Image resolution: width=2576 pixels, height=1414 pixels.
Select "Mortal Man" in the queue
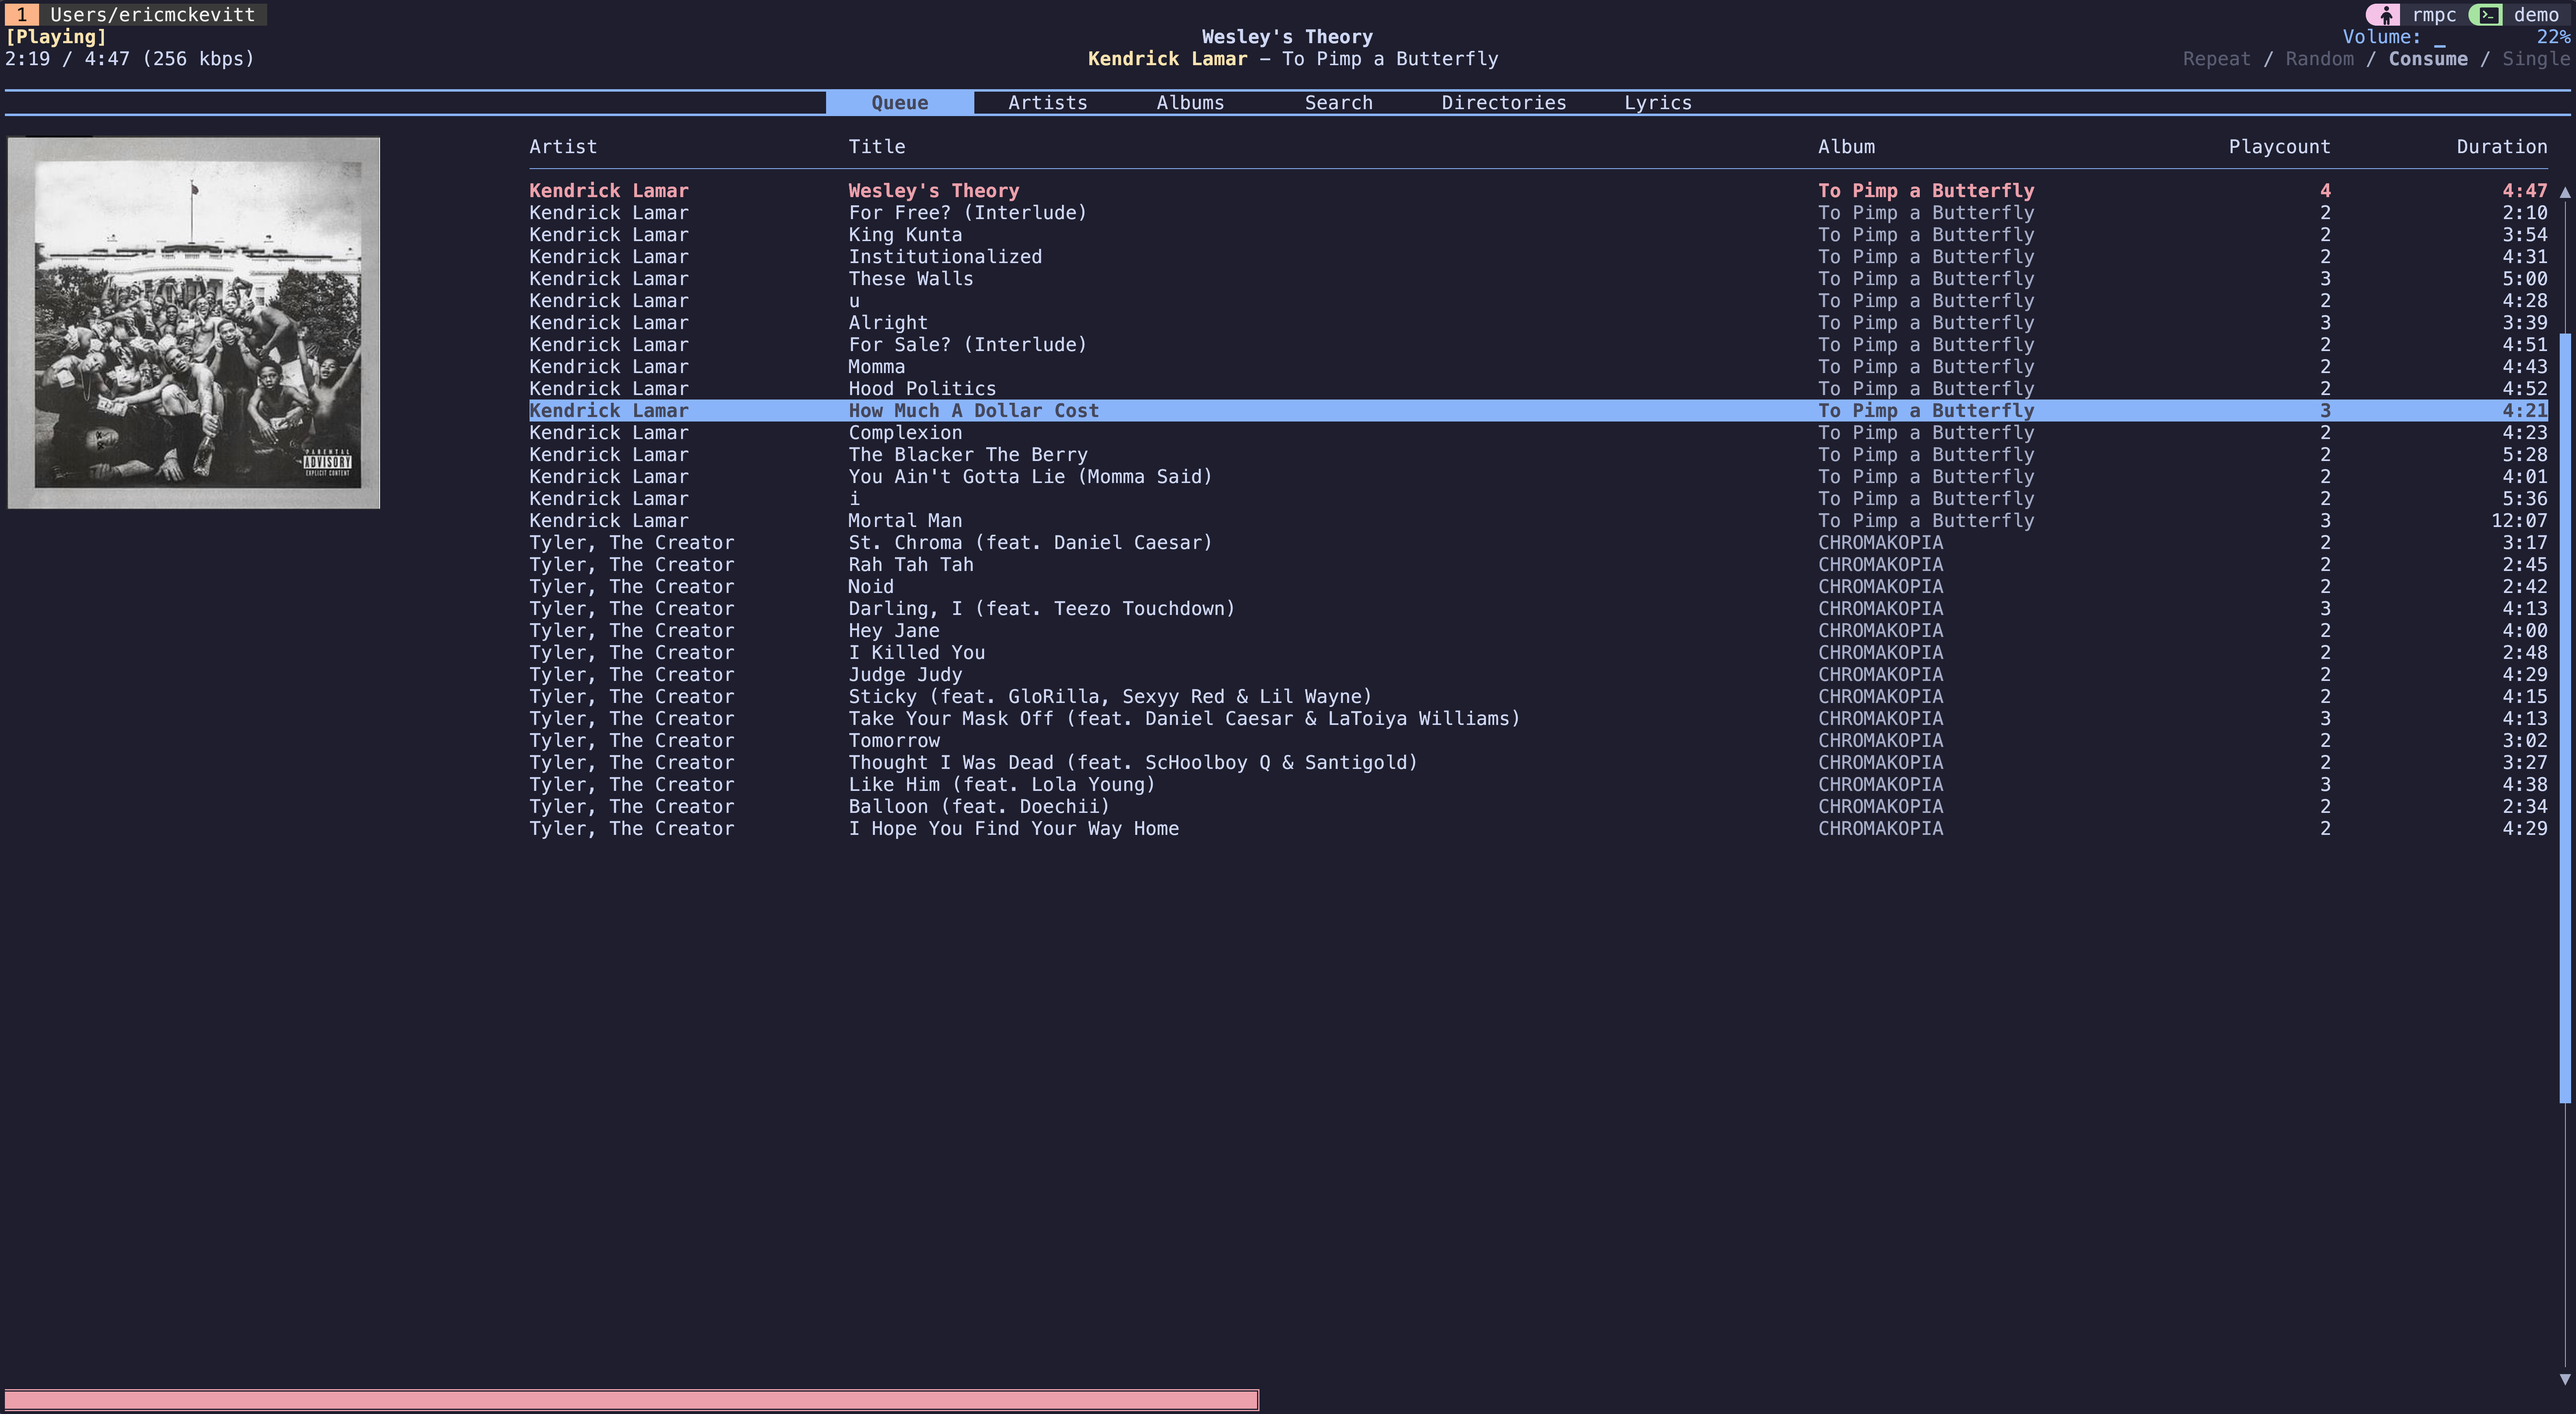pyautogui.click(x=1538, y=521)
